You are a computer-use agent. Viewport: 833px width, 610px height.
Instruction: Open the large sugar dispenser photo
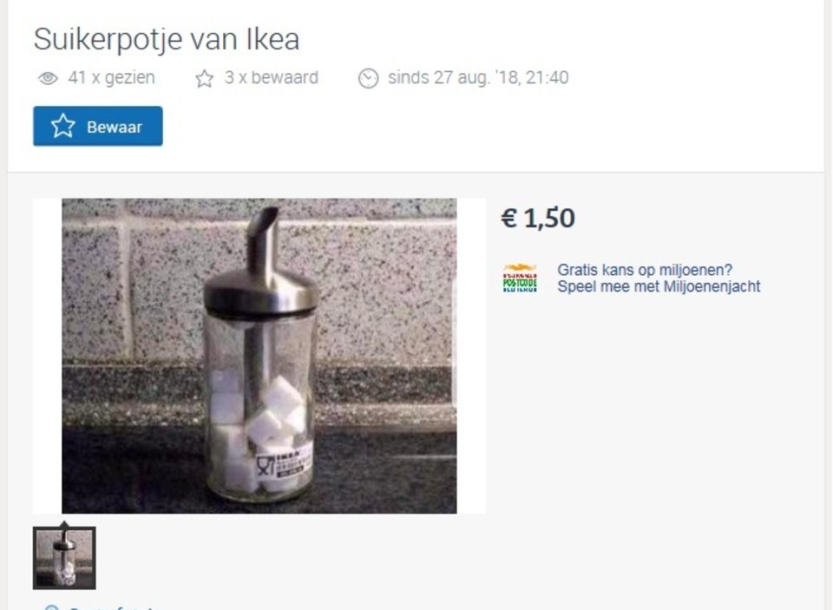(259, 356)
